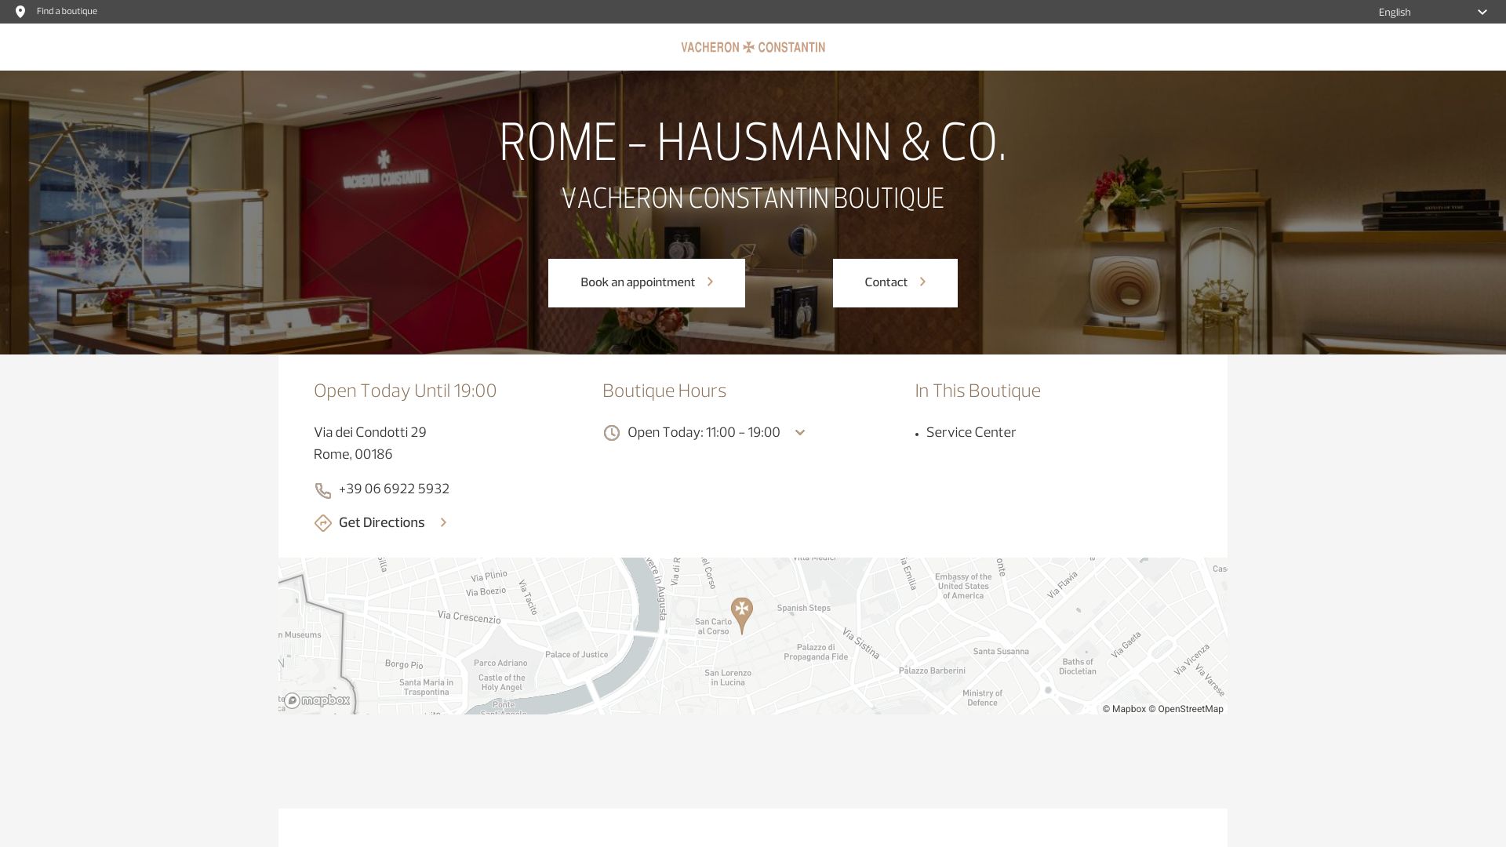Click the In This Boutique heading
Viewport: 1506px width, 847px height.
click(977, 391)
